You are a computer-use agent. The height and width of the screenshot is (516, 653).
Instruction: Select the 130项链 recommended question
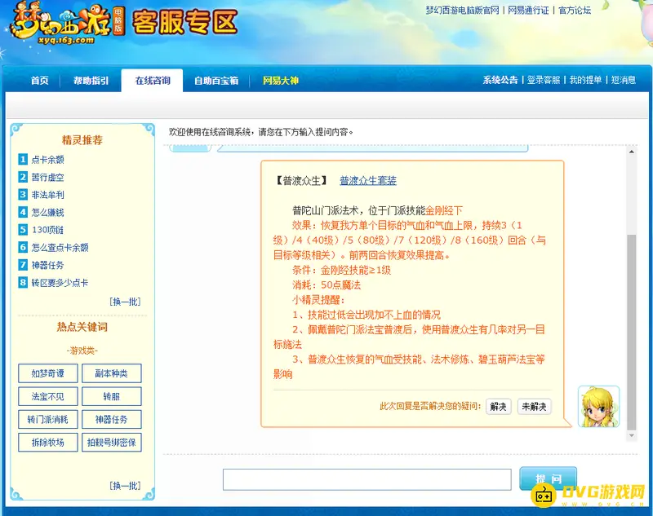point(47,230)
